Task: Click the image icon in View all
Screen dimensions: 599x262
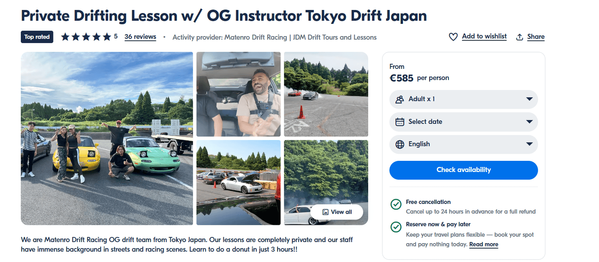Action: 325,212
